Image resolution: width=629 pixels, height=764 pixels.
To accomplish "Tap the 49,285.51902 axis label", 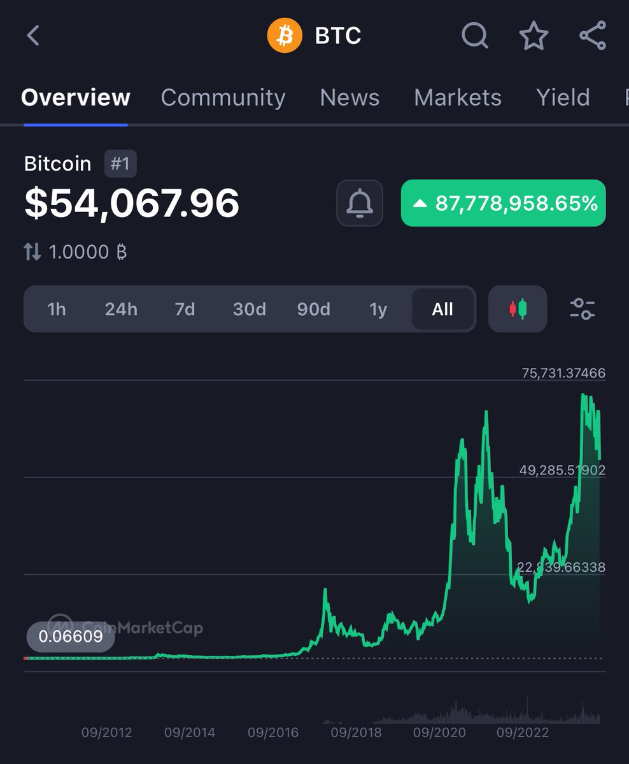I will (563, 470).
